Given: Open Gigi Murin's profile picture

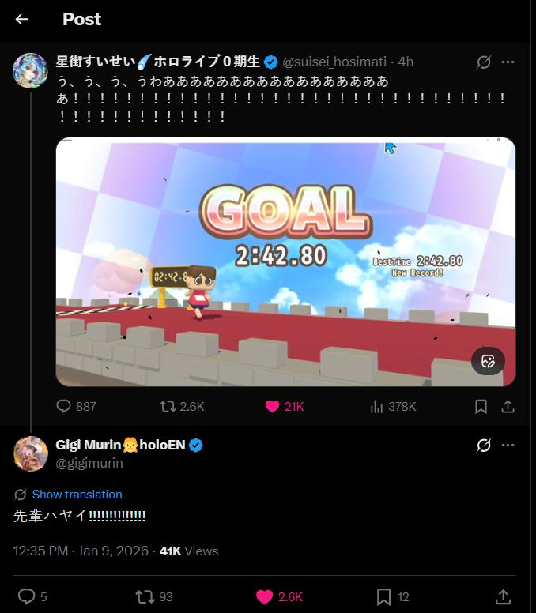Looking at the screenshot, I should pyautogui.click(x=31, y=454).
